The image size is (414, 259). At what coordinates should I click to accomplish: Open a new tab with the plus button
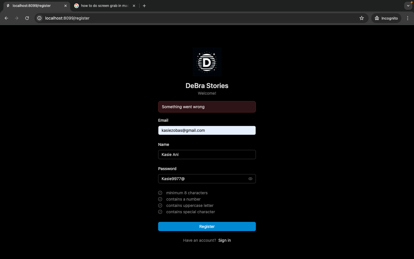click(144, 5)
